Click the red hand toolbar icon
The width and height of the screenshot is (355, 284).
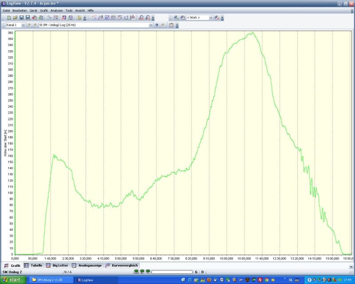pos(133,18)
